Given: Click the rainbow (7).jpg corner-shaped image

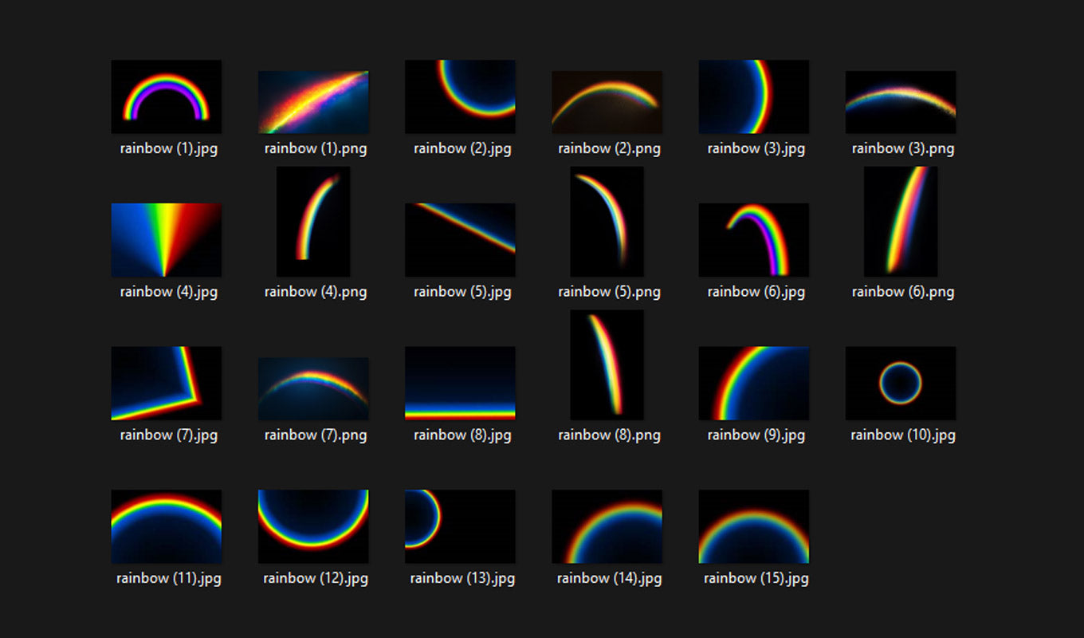Looking at the screenshot, I should 166,383.
